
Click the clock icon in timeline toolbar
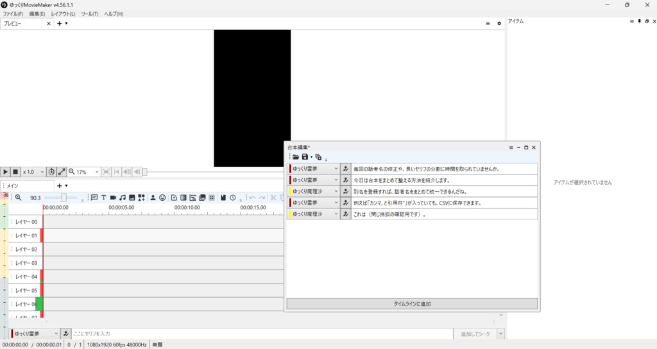click(x=233, y=198)
